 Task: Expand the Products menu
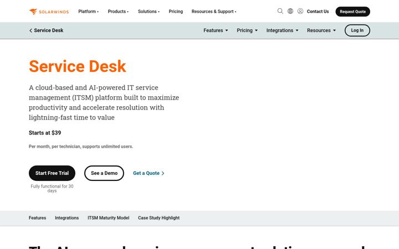[118, 12]
